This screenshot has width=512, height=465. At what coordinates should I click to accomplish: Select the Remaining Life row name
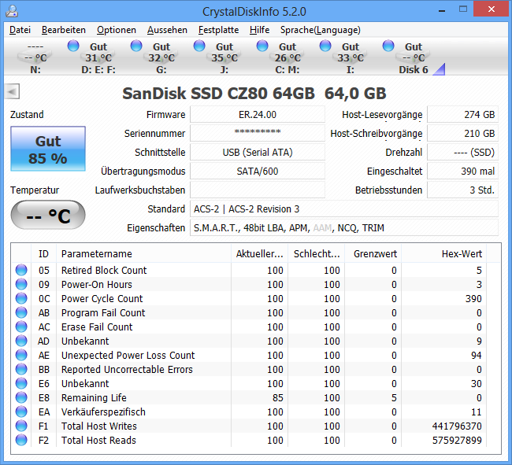coord(94,398)
